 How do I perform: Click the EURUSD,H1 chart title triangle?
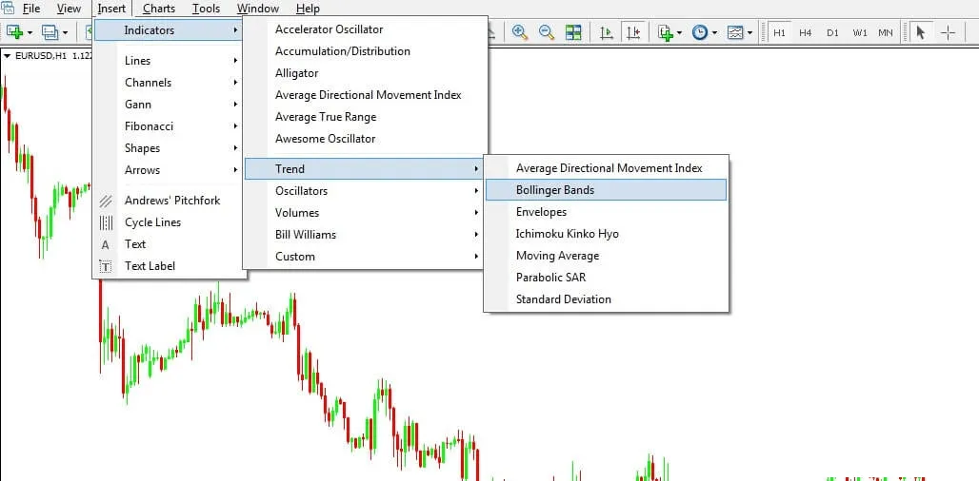coord(7,56)
